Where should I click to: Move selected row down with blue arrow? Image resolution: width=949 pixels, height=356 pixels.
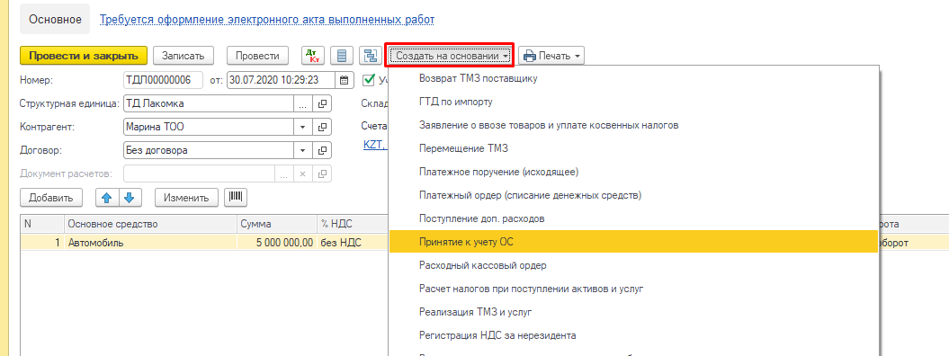[x=130, y=197]
